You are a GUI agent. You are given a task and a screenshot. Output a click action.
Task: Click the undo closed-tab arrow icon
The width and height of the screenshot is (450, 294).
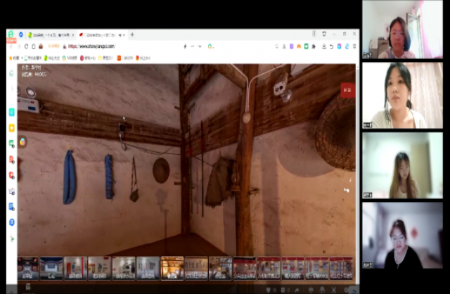click(x=331, y=46)
